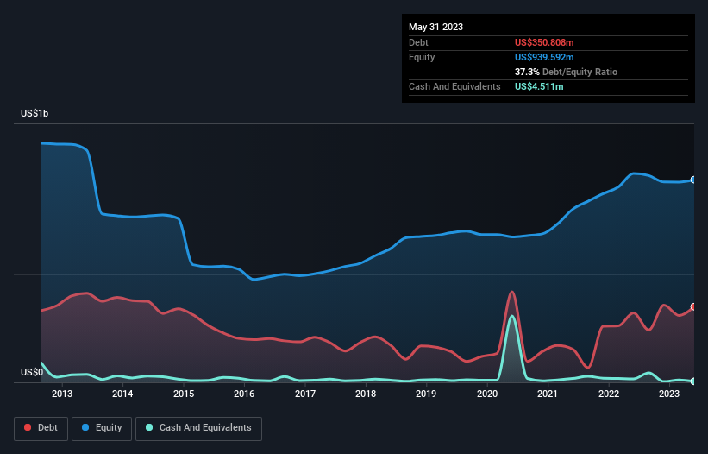Click the 2020 debt spike peak
708x454 pixels.
click(x=511, y=292)
